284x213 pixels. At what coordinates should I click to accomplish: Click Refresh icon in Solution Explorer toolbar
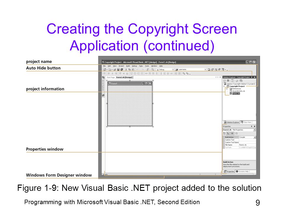(232, 80)
